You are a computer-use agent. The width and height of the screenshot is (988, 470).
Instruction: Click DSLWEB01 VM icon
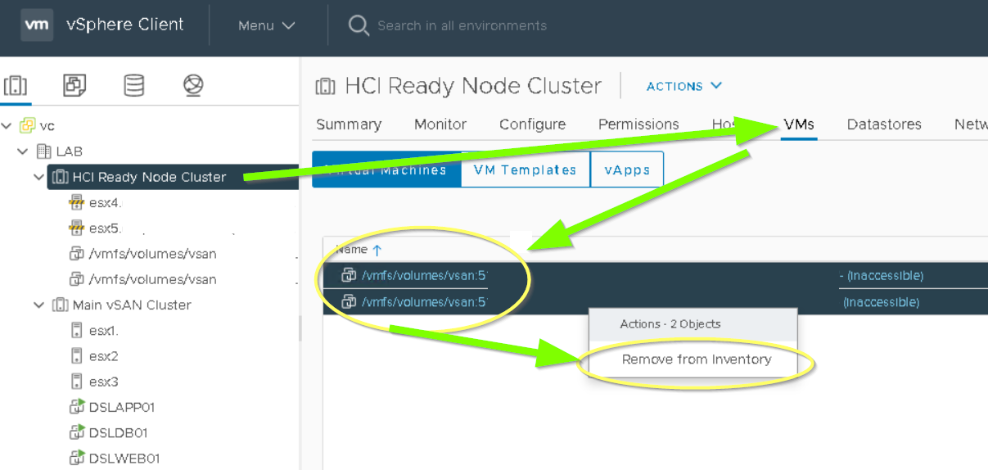click(x=77, y=459)
